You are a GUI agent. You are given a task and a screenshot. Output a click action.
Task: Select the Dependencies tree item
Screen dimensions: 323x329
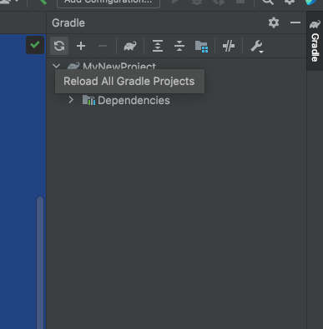click(x=134, y=101)
